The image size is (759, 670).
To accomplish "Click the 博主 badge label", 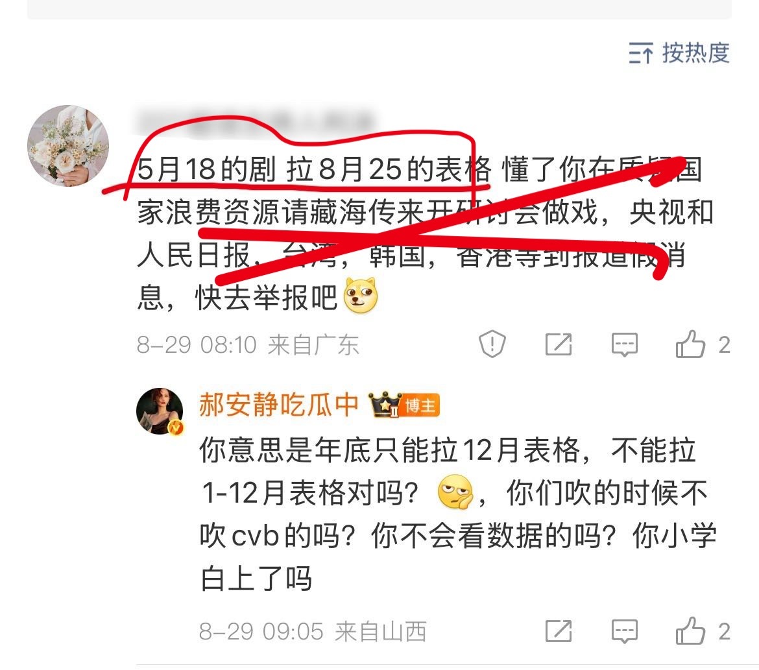I will pyautogui.click(x=420, y=405).
